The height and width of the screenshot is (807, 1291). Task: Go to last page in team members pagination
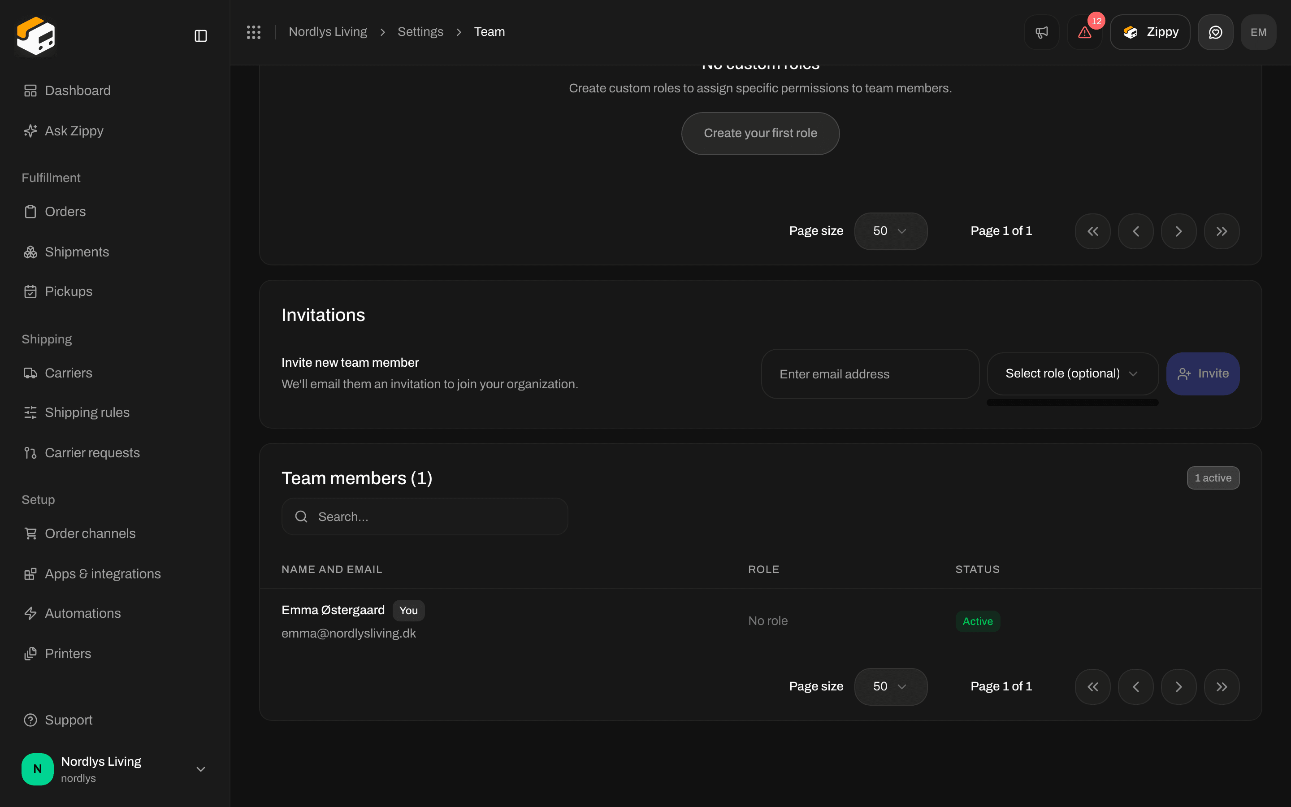(1222, 686)
